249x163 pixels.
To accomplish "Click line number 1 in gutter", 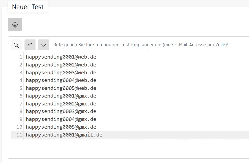I will tap(21, 57).
